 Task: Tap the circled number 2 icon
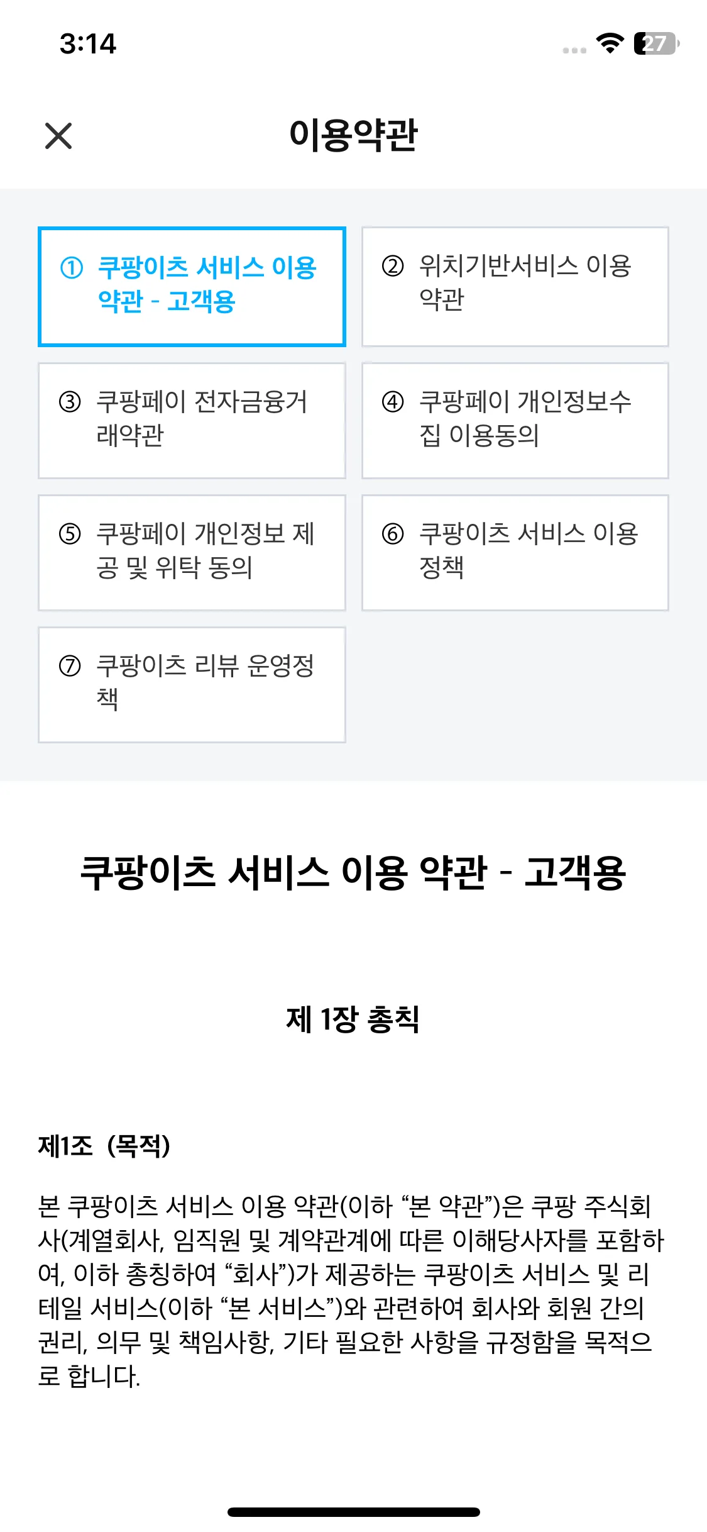[x=393, y=266]
